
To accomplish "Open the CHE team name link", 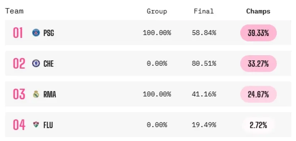I will click(49, 64).
